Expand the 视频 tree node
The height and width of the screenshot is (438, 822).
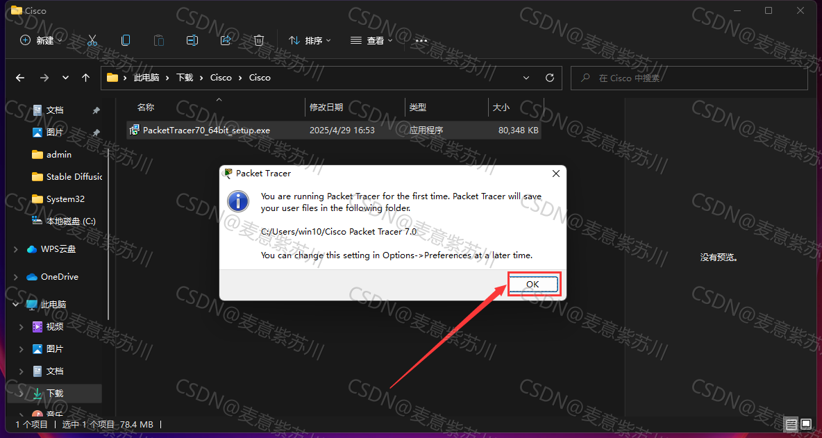tap(22, 326)
